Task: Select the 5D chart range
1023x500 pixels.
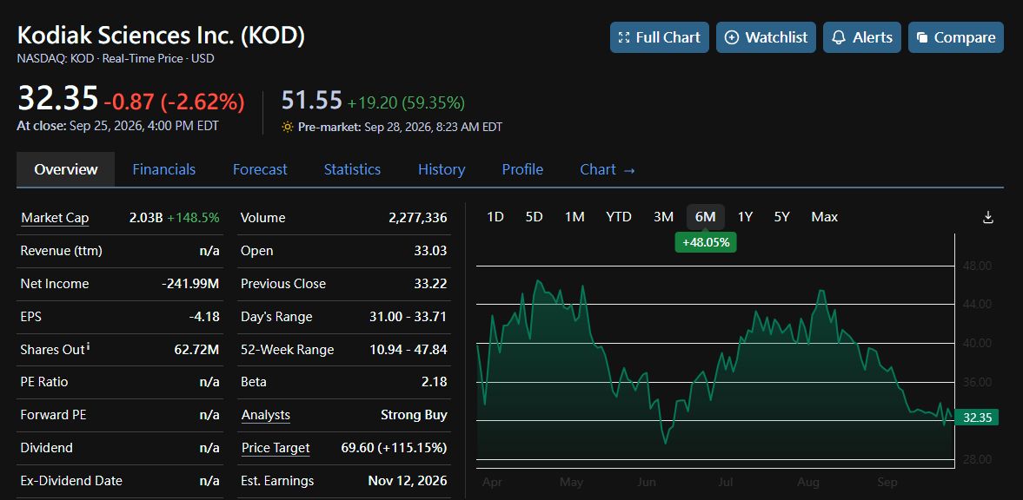Action: tap(535, 216)
